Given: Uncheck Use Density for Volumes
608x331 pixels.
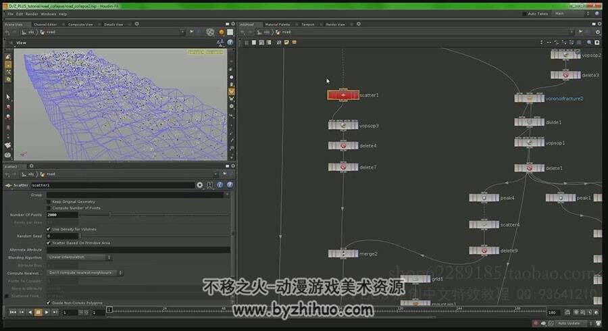Looking at the screenshot, I should coord(49,229).
